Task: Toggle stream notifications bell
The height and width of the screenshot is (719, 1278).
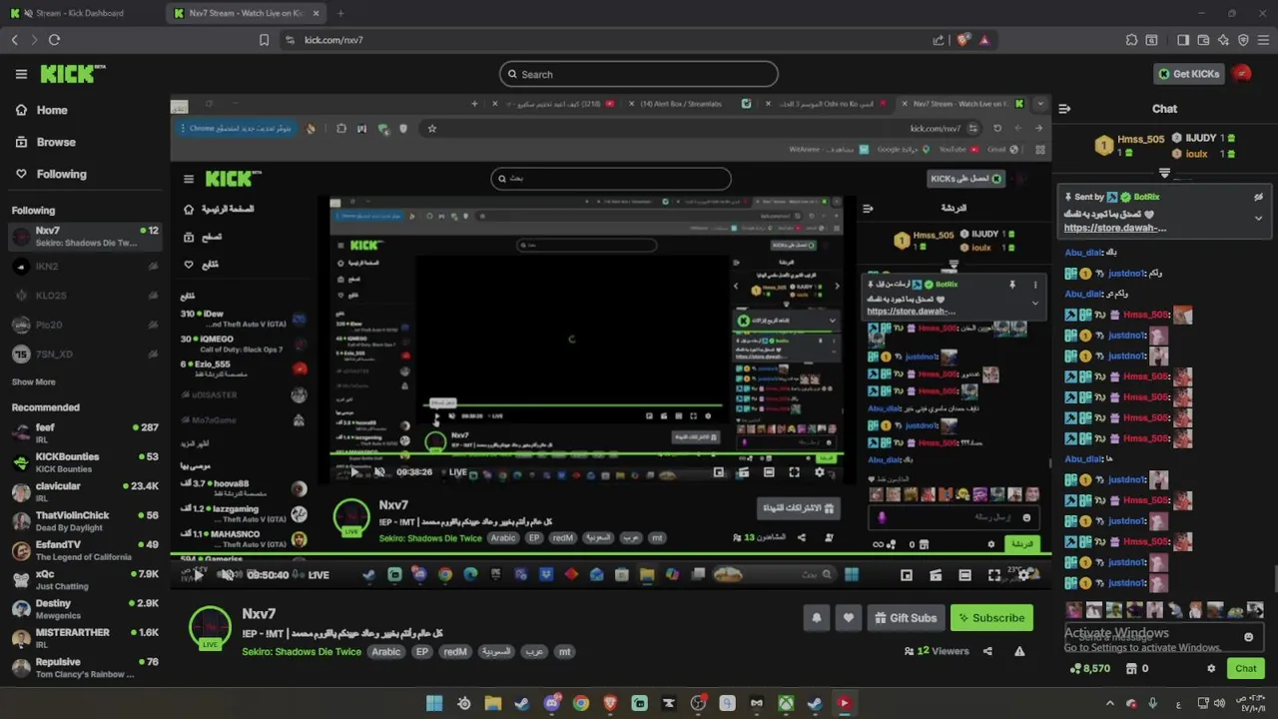Action: coord(816,618)
